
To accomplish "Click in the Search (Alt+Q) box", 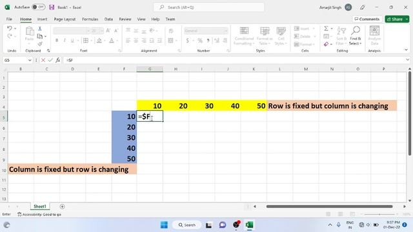I will 209,7.
